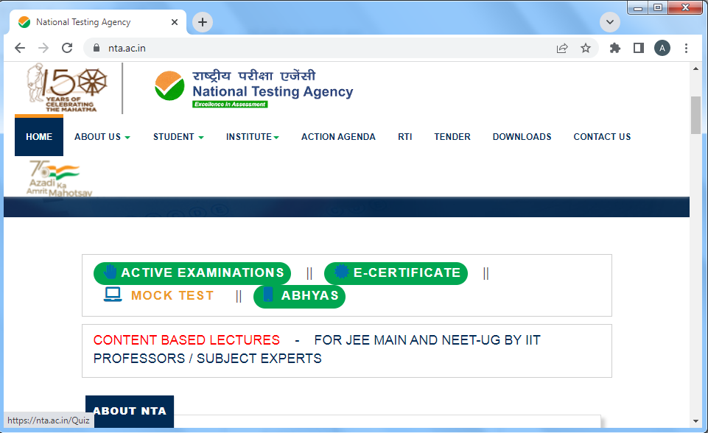Close the National Testing Agency tab
The image size is (708, 433).
(175, 22)
